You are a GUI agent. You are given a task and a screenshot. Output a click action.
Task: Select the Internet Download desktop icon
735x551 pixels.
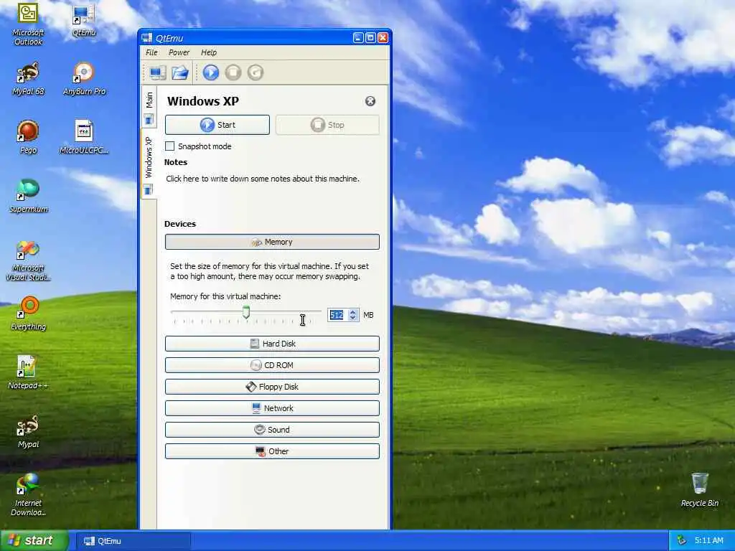point(28,495)
